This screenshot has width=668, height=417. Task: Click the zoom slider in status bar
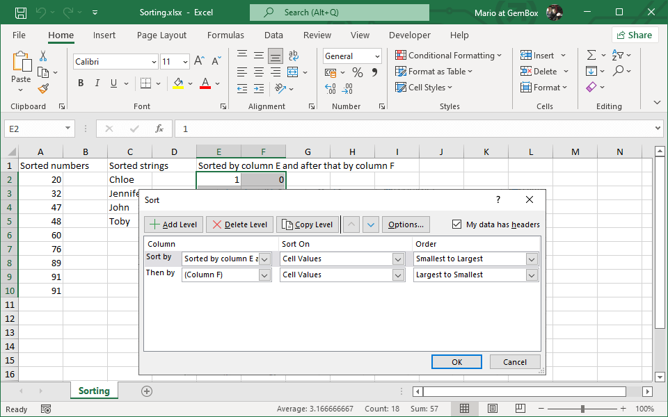[582, 409]
